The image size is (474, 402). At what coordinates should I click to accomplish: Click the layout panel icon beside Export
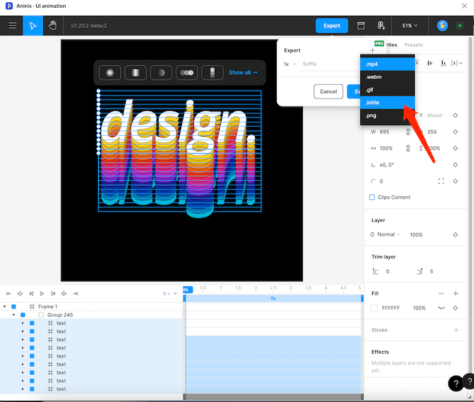361,25
